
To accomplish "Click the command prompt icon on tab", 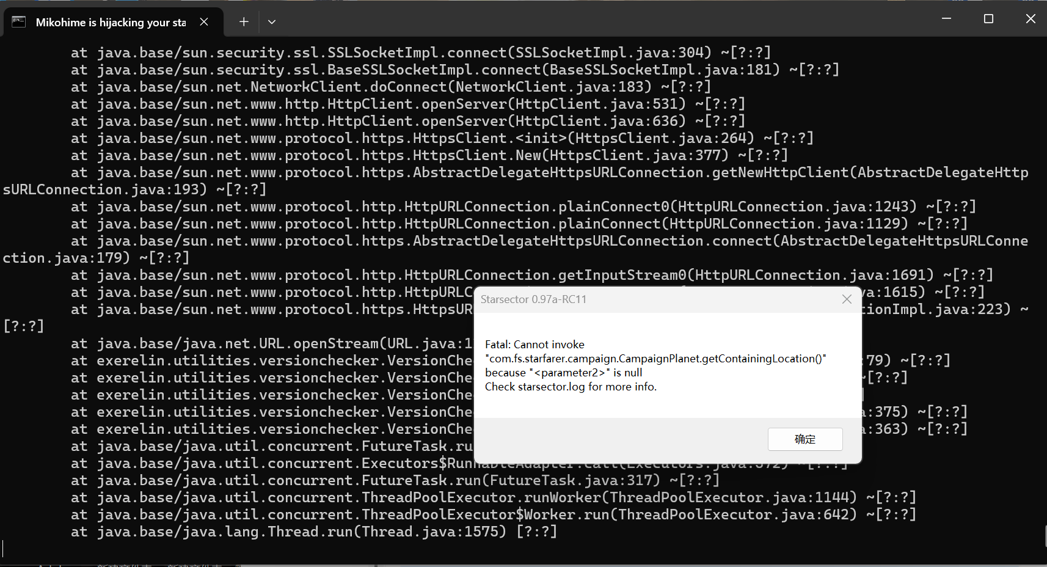I will pos(19,22).
